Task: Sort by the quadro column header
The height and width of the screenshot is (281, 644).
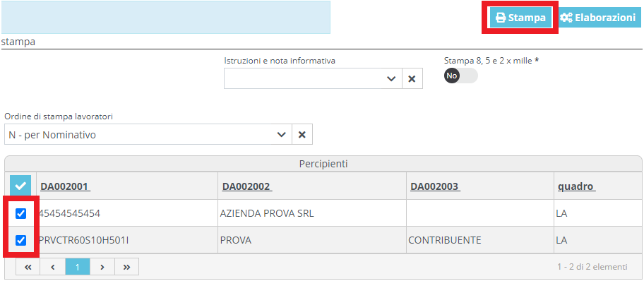Action: (x=576, y=186)
